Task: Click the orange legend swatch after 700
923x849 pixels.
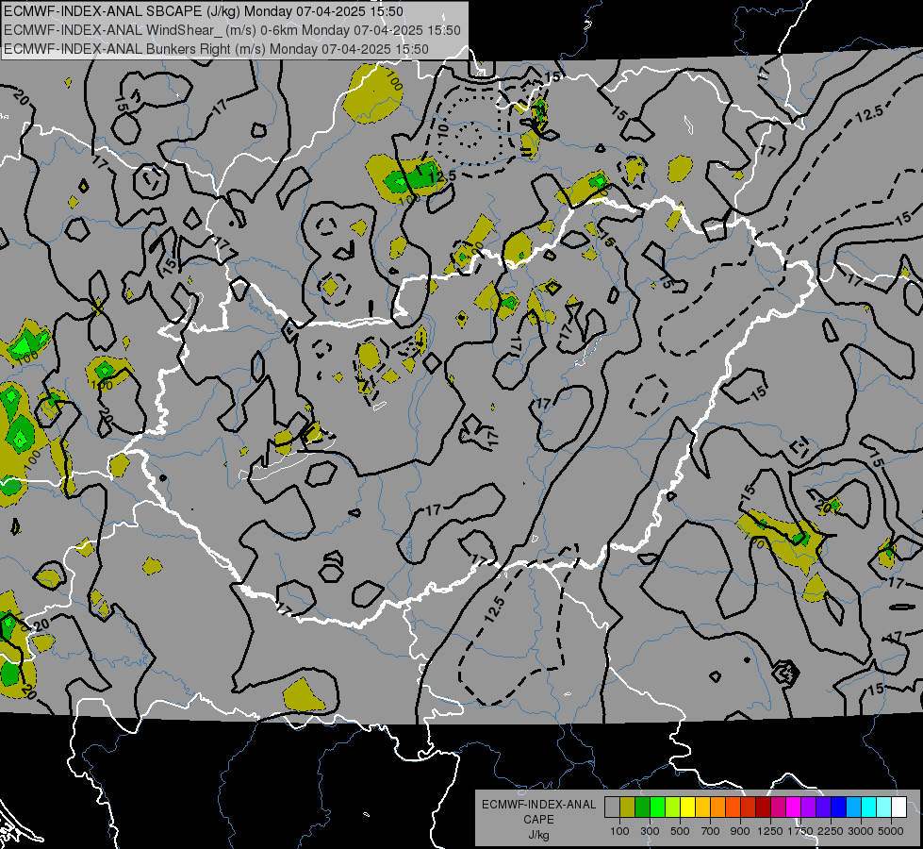Action: [x=717, y=807]
